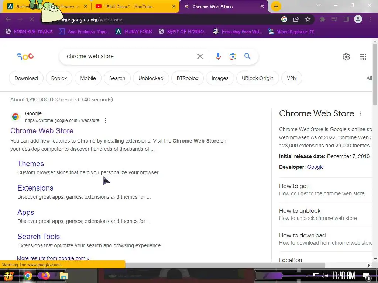Submit the search with the magnifier icon

coord(248,56)
